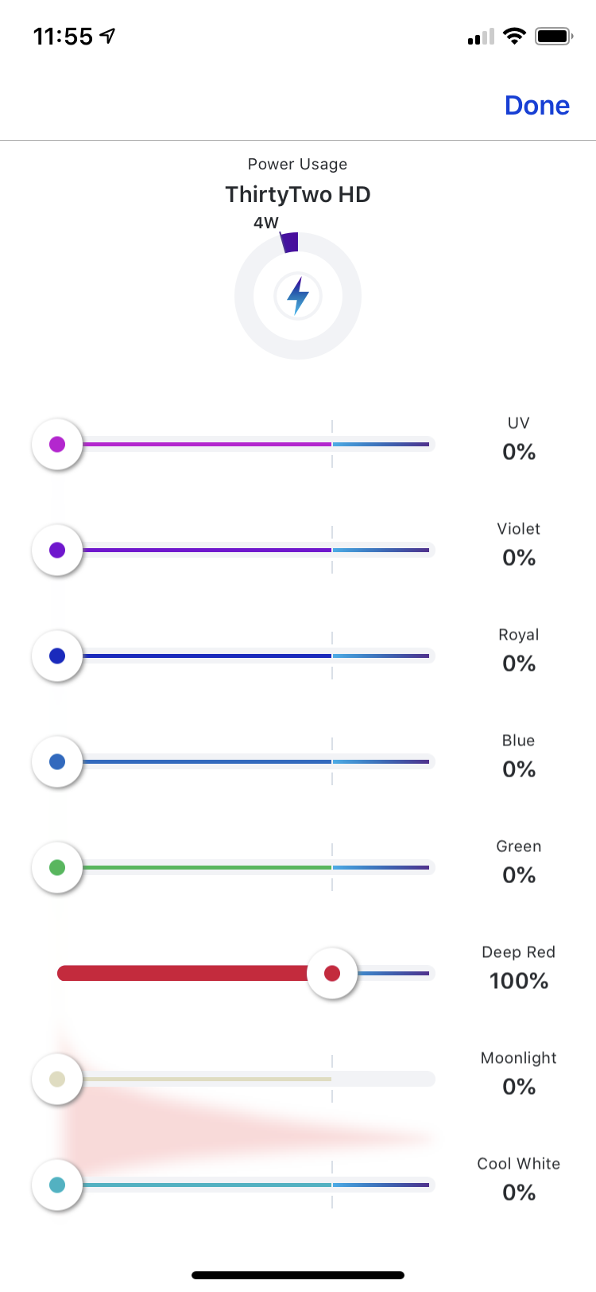Screen dimensions: 596x1292
Task: Select the Blue channel slider knob
Action: 57,761
